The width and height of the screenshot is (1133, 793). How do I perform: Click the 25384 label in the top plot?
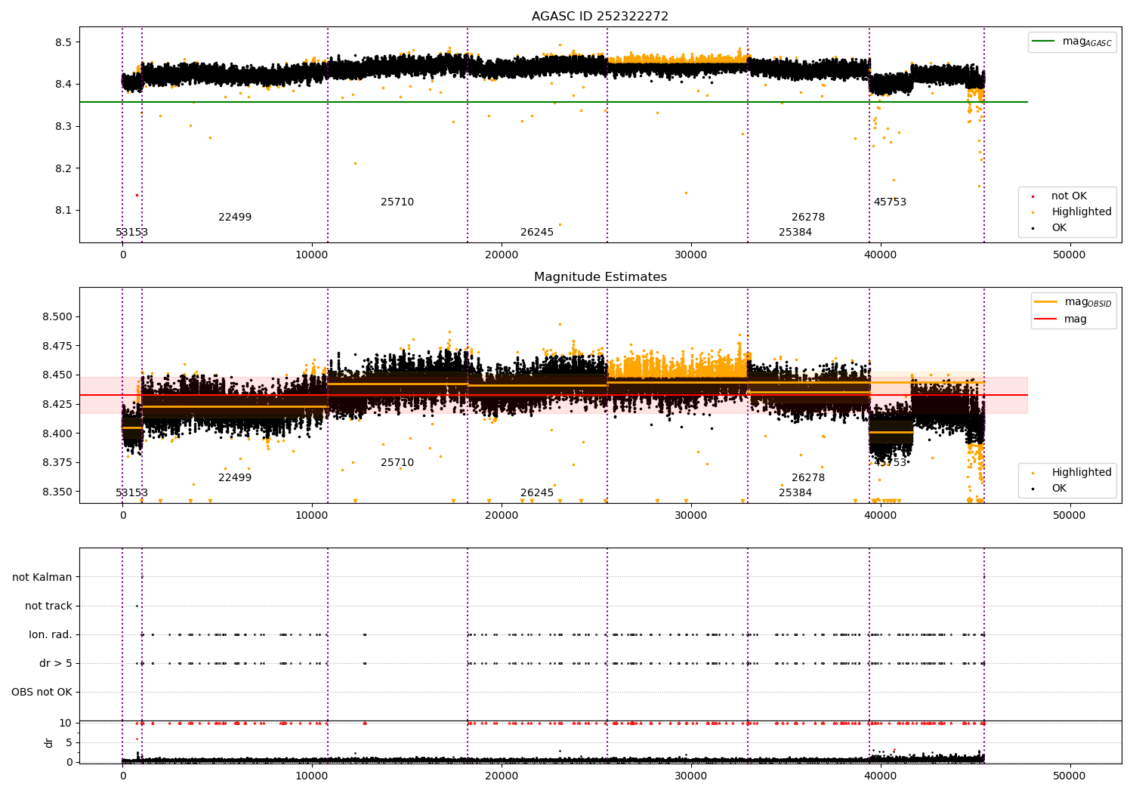pos(795,233)
